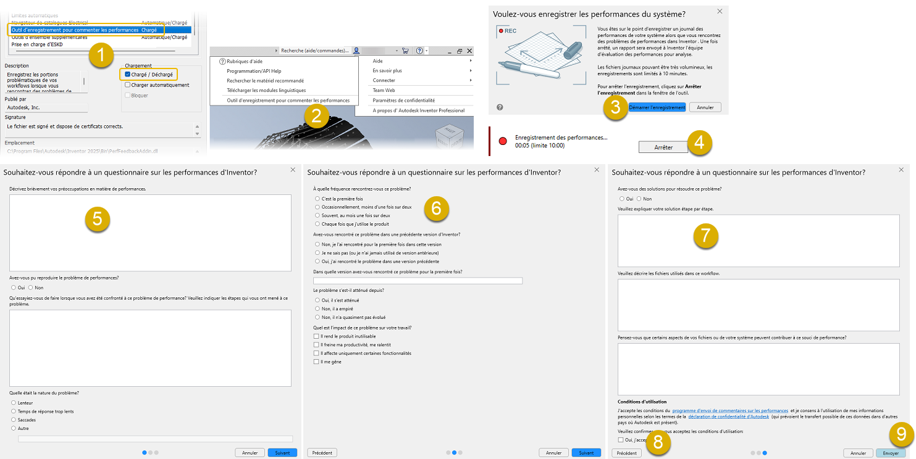Expand the 'En savoir plus' submenu

click(x=471, y=71)
